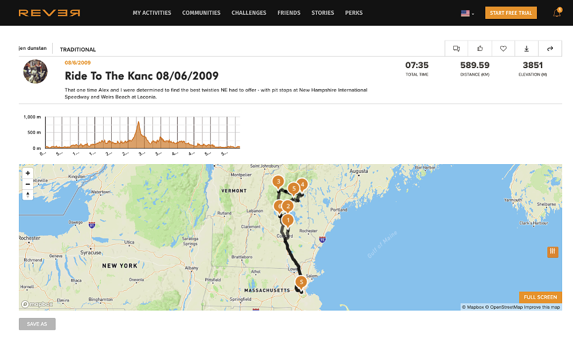Open the CHALLENGES menu

[249, 13]
